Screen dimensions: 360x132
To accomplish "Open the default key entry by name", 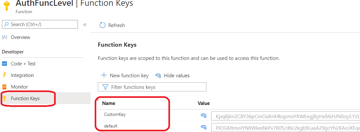I will tap(111, 126).
